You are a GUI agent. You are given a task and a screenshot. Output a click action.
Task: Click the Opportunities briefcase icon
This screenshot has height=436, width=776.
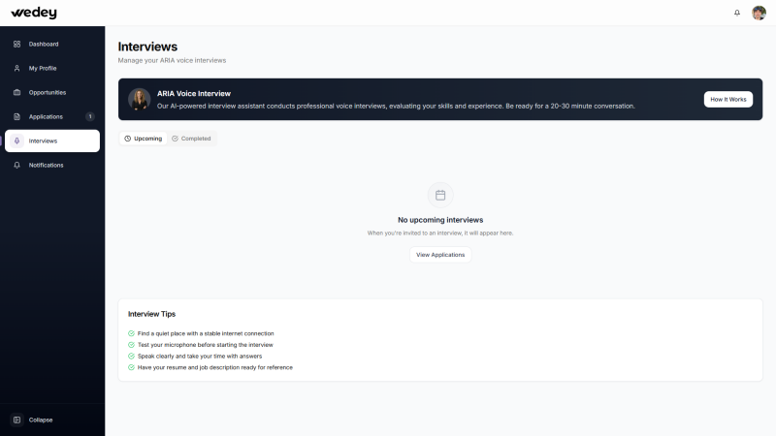click(x=16, y=92)
